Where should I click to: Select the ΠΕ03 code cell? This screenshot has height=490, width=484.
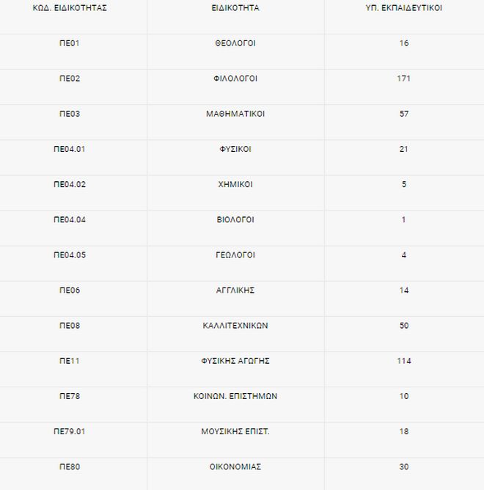click(70, 114)
